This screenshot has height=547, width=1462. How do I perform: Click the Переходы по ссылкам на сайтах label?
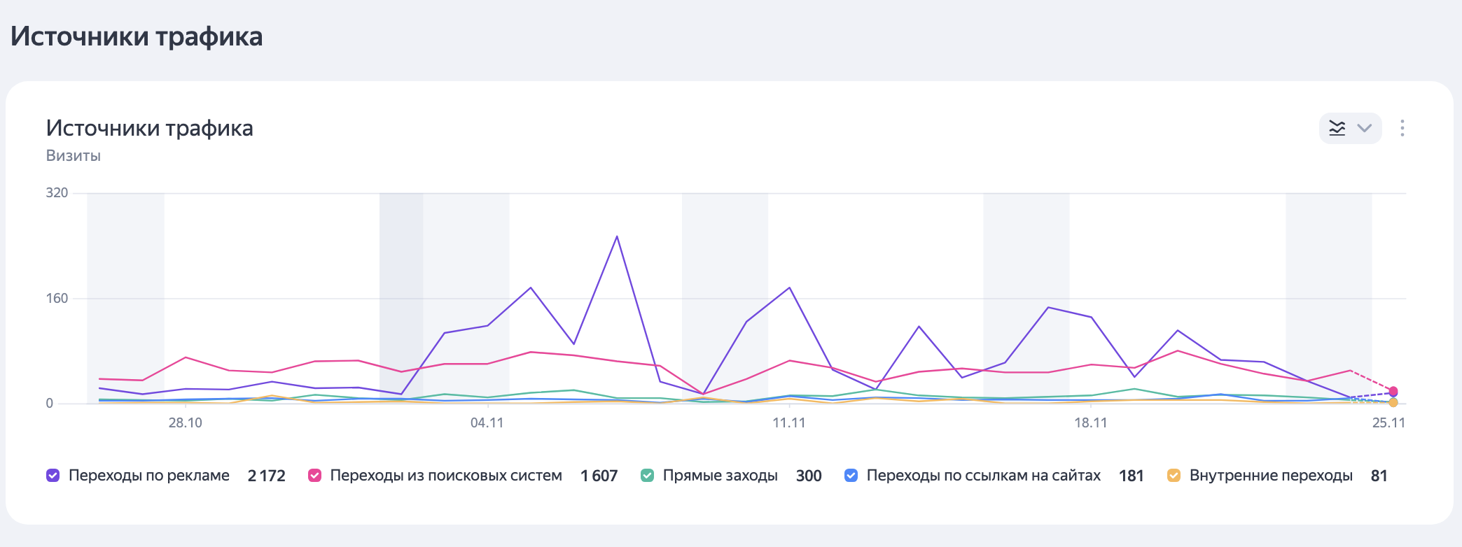[983, 476]
